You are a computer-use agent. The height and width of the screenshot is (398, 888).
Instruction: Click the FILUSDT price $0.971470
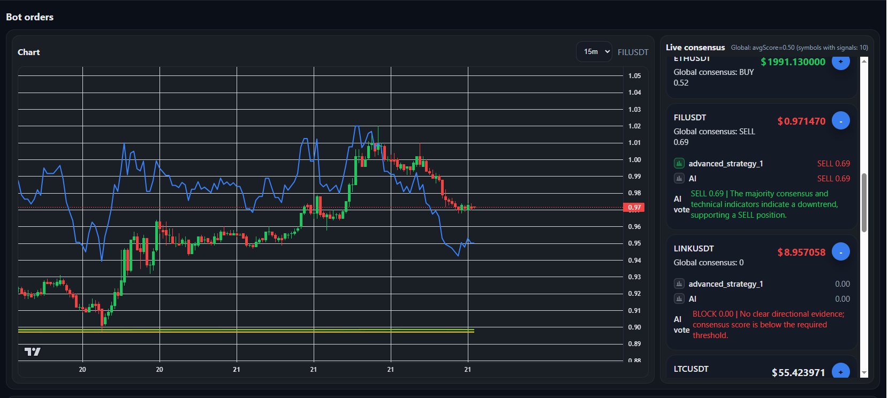[x=801, y=121]
